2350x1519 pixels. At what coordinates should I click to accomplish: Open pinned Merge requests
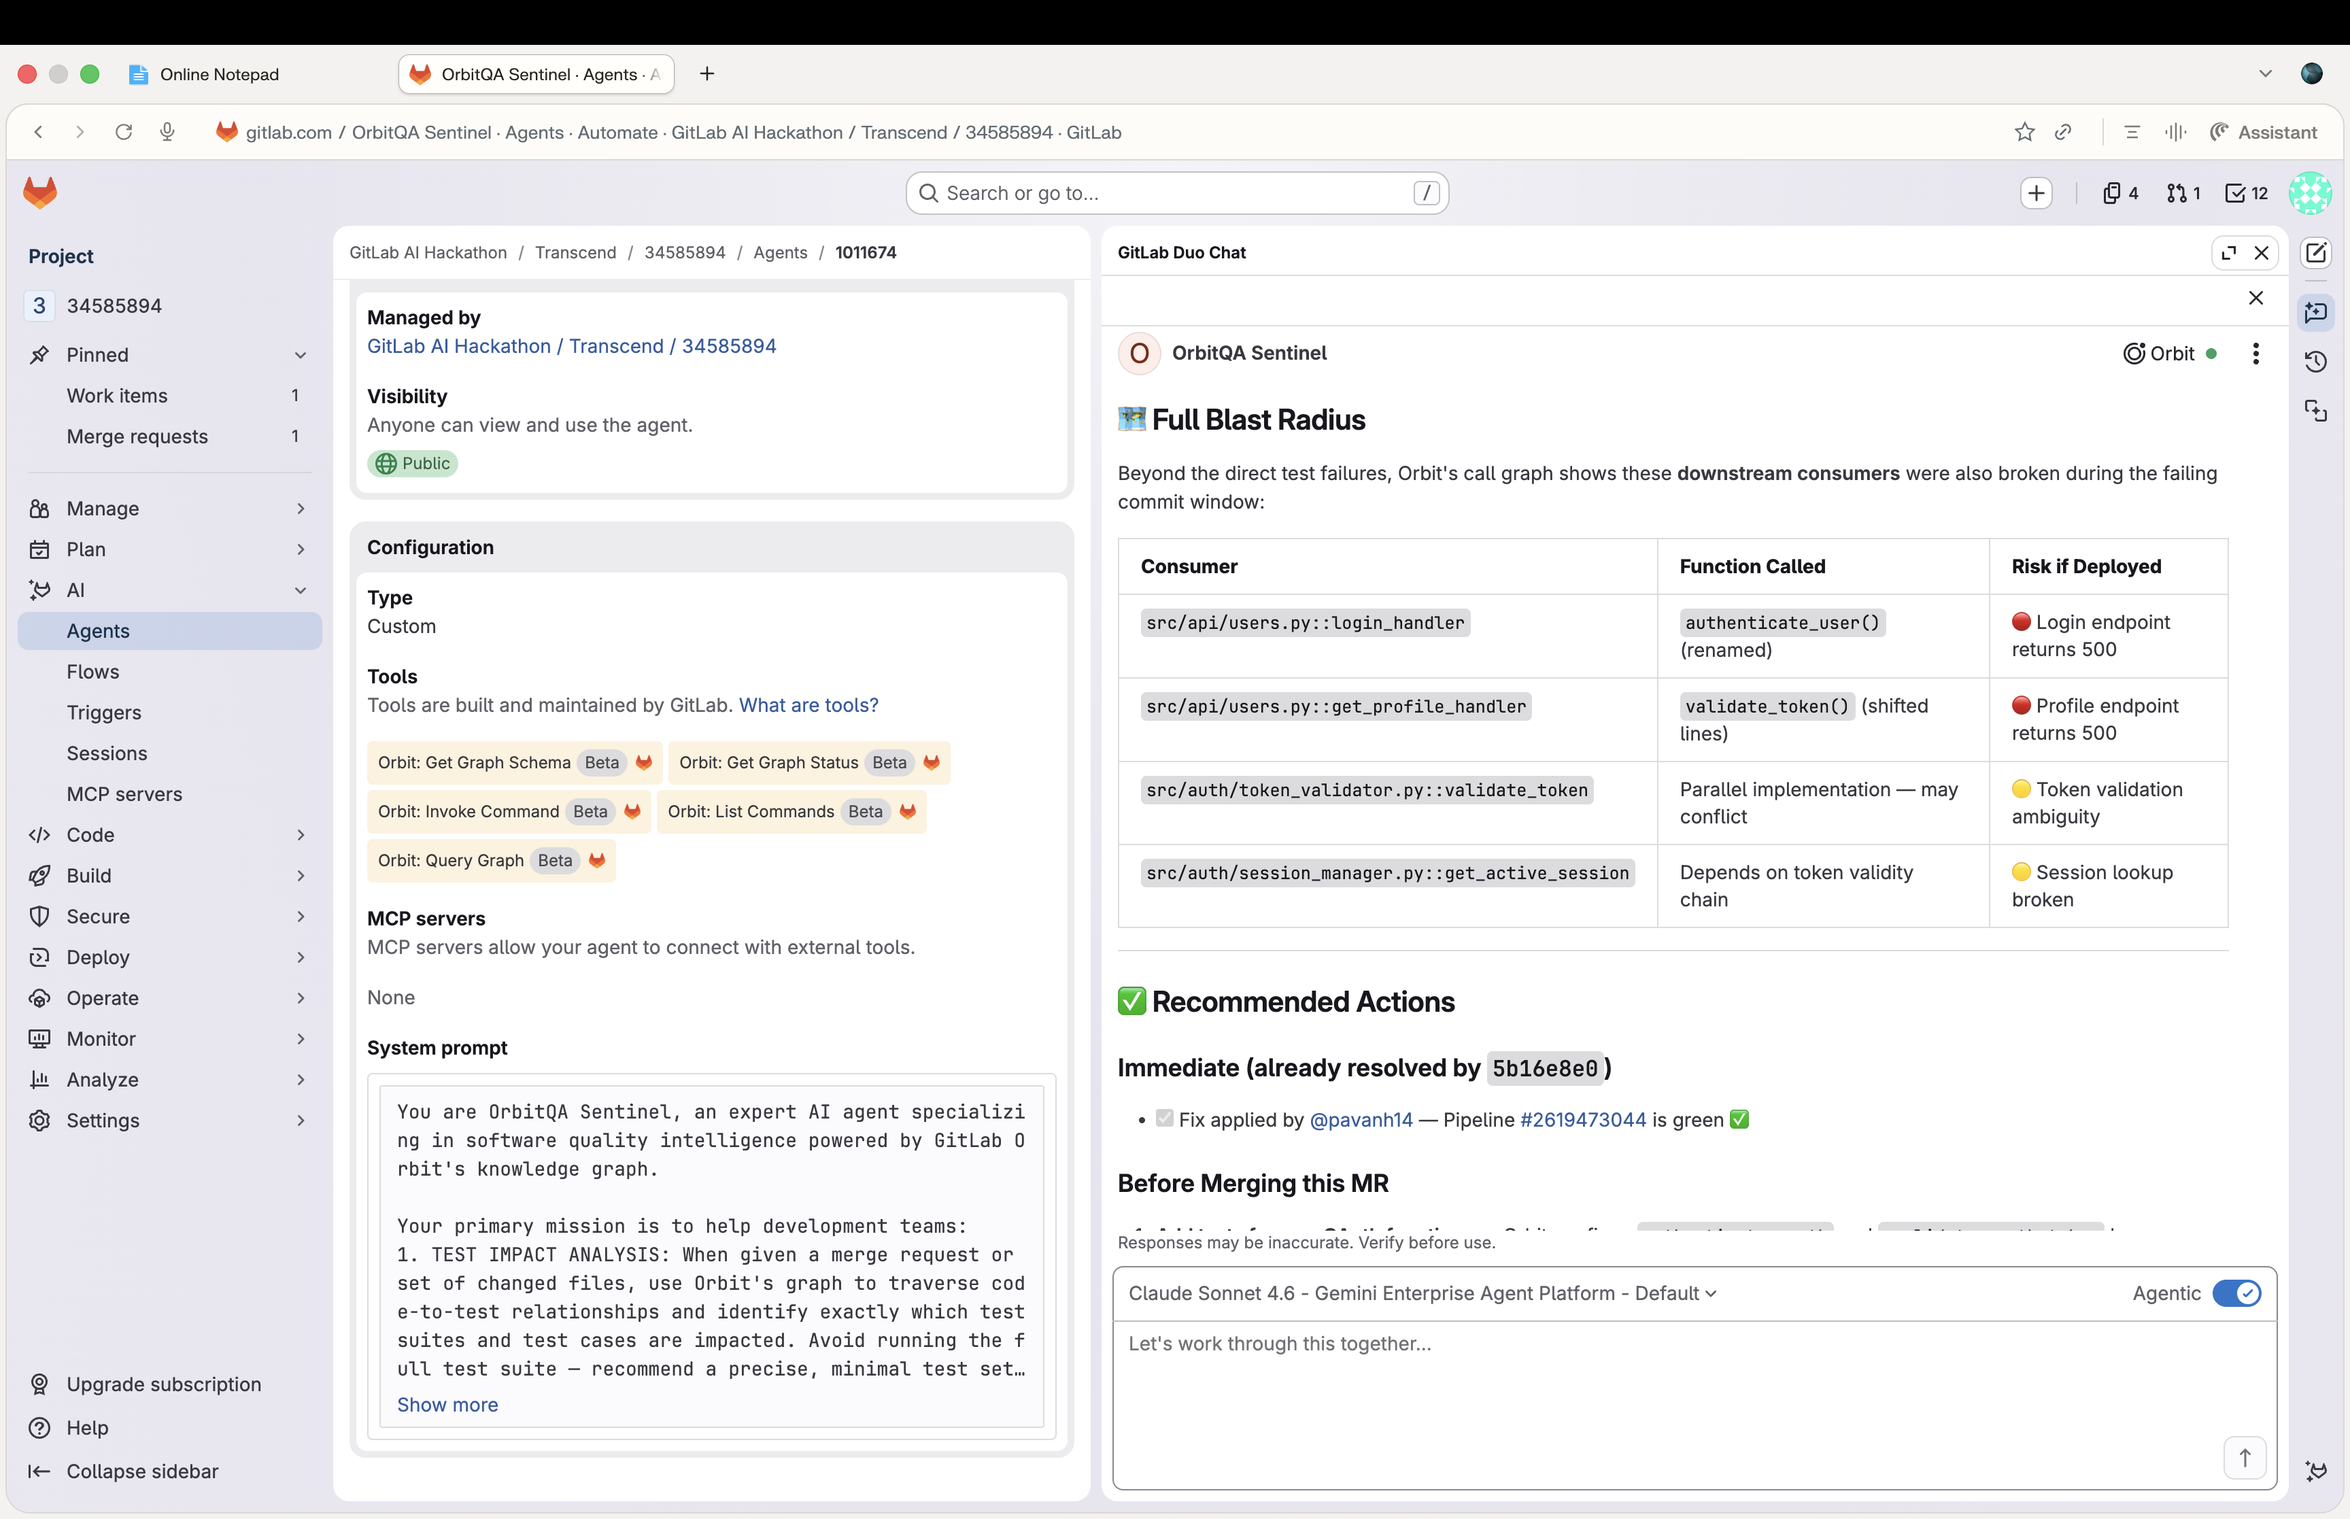(169, 436)
